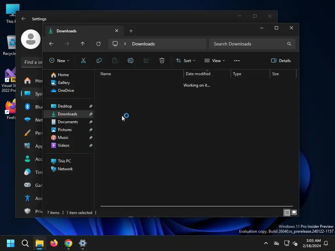Click the Share icon in toolbar
335x251 pixels.
coord(146,60)
